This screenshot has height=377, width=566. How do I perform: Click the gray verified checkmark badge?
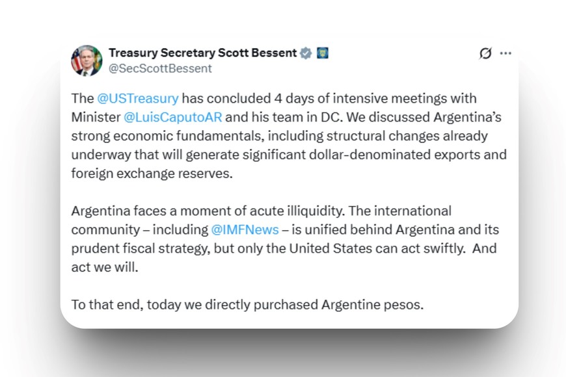point(306,53)
